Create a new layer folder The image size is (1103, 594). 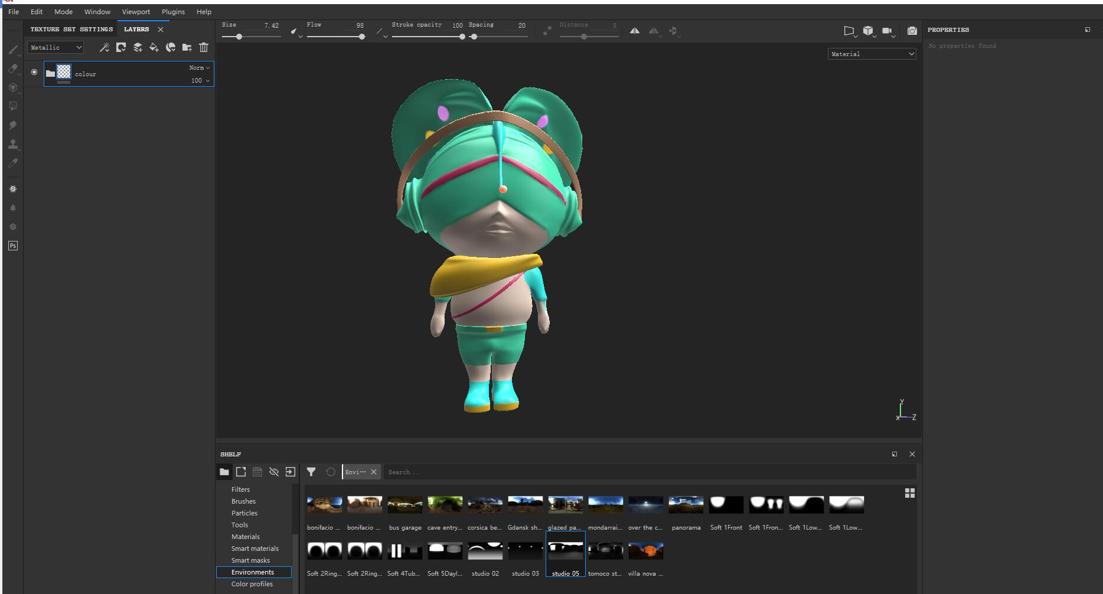187,47
